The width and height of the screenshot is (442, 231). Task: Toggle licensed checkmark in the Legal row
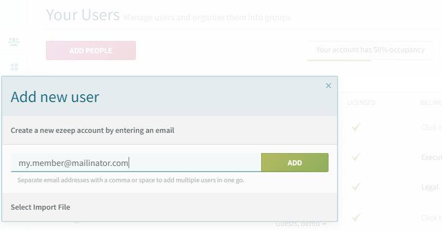click(x=356, y=187)
